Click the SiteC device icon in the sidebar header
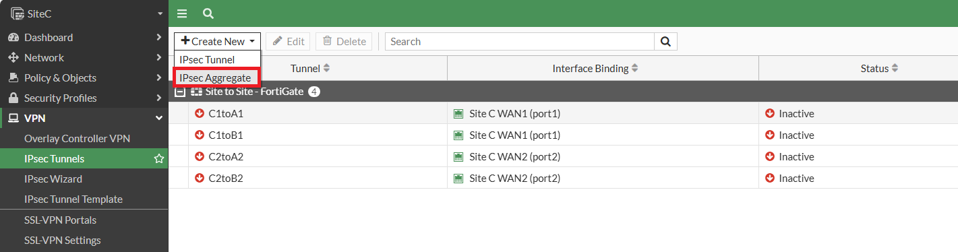Screen dimensions: 958x252 17,13
